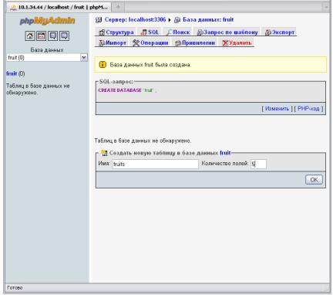This screenshot has width=333, height=295.
Task: Open the Привилегии tab
Action: pos(195,42)
